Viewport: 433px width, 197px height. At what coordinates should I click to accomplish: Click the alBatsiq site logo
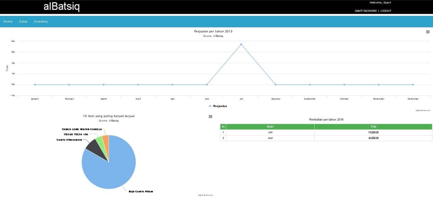[x=62, y=7]
